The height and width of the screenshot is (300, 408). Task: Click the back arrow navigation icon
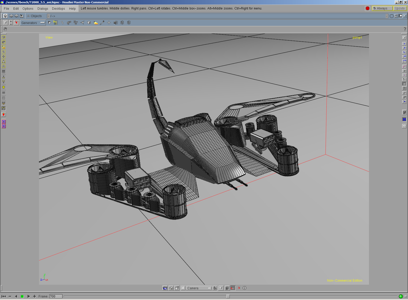(x=11, y=16)
